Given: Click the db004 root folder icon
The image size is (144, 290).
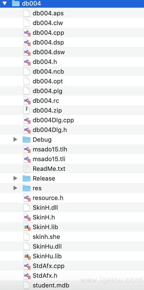Looking at the screenshot, I should [16, 3].
